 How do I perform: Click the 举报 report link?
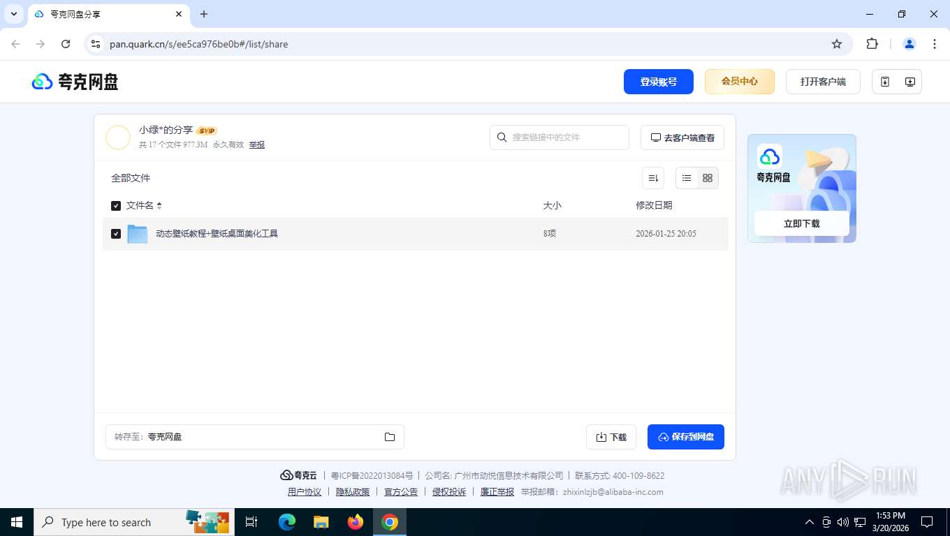[x=257, y=144]
